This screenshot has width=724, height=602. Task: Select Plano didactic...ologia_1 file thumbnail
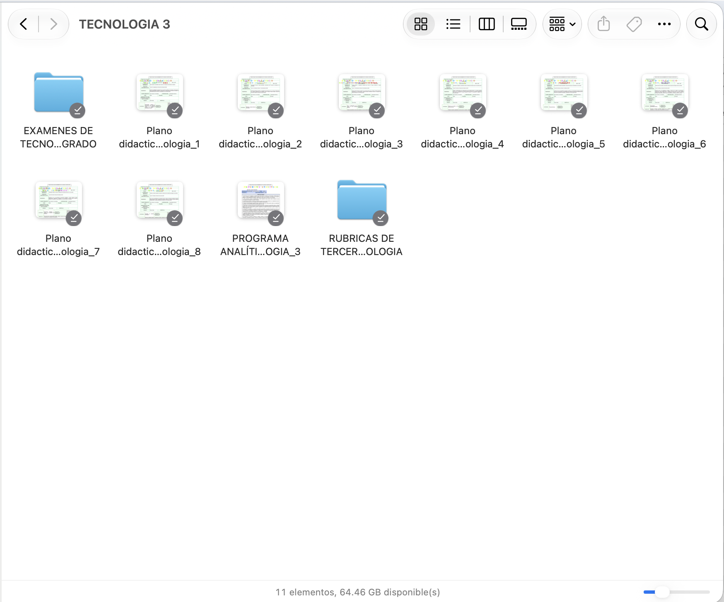[160, 92]
